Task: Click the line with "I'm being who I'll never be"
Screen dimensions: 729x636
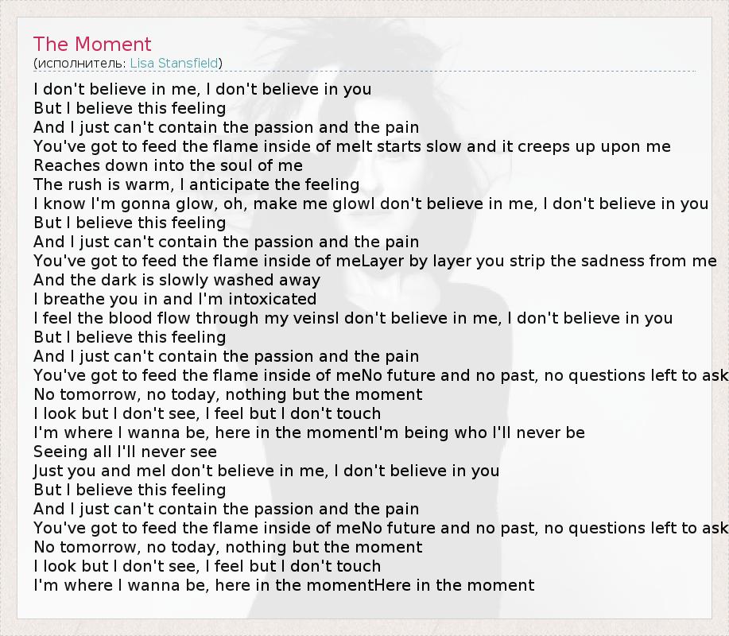Action: pyautogui.click(x=309, y=432)
